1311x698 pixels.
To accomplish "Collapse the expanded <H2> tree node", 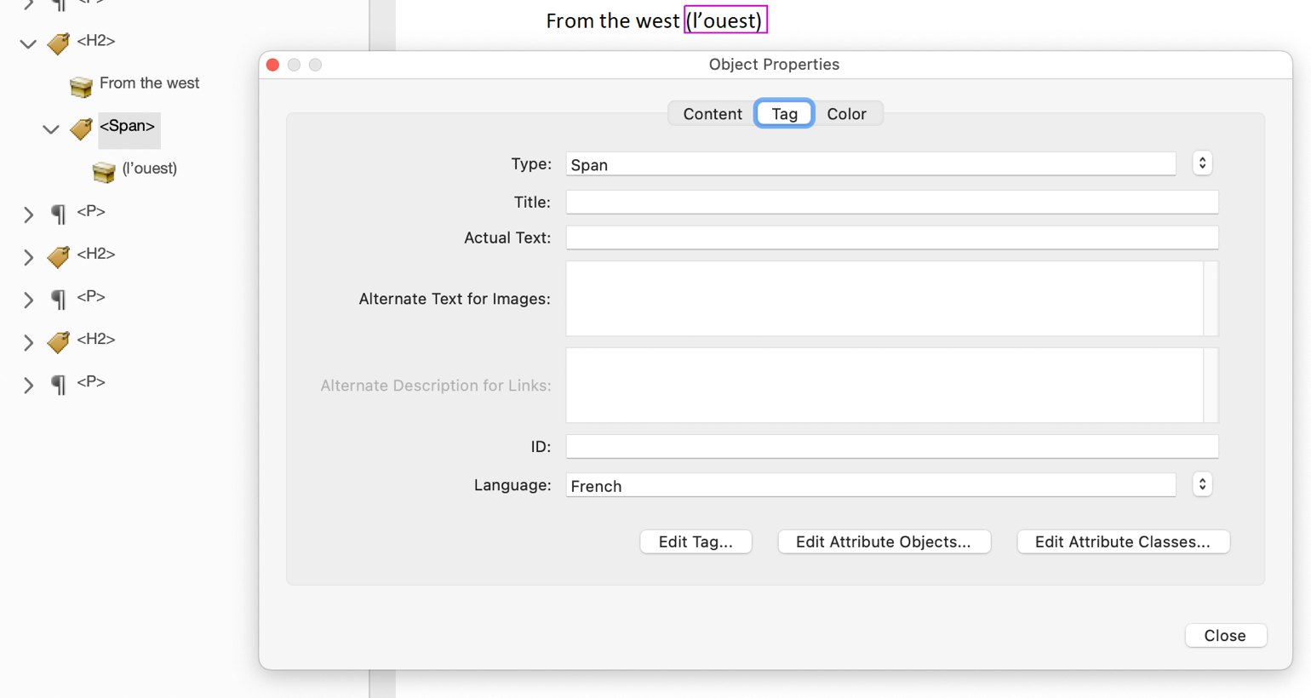I will coord(27,43).
